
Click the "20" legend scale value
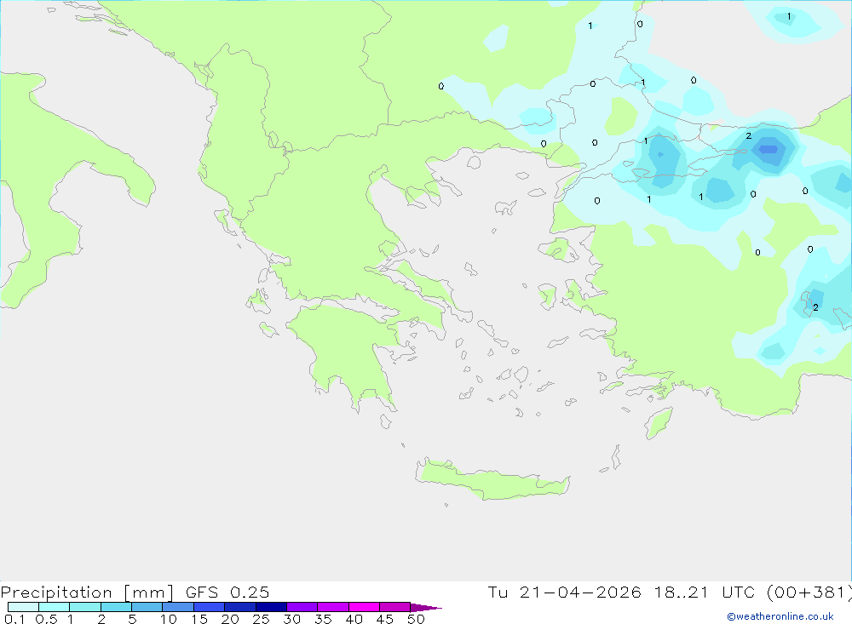pos(230,619)
